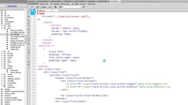Image resolution: width=188 pixels, height=105 pixels.
Task: Click the 'list-style-type: none;' line
Action: tap(64, 57)
